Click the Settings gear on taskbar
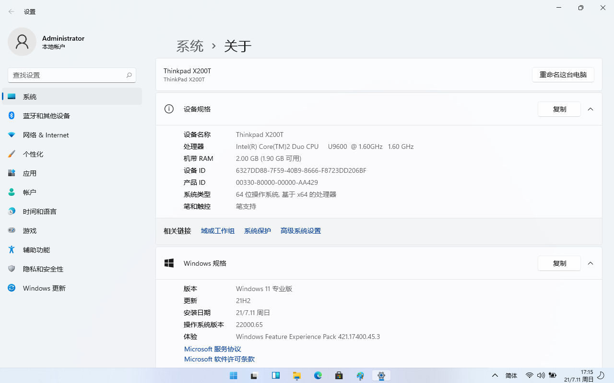The image size is (614, 383). tap(381, 376)
